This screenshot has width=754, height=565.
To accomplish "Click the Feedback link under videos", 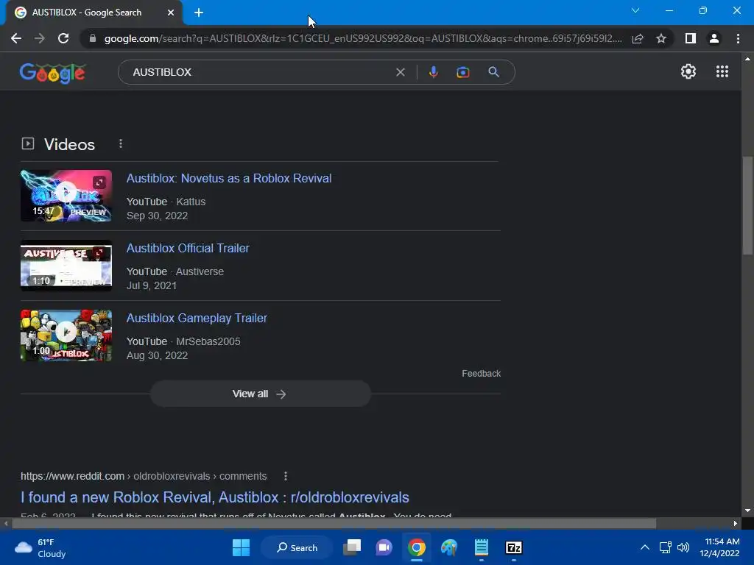I will [x=481, y=373].
